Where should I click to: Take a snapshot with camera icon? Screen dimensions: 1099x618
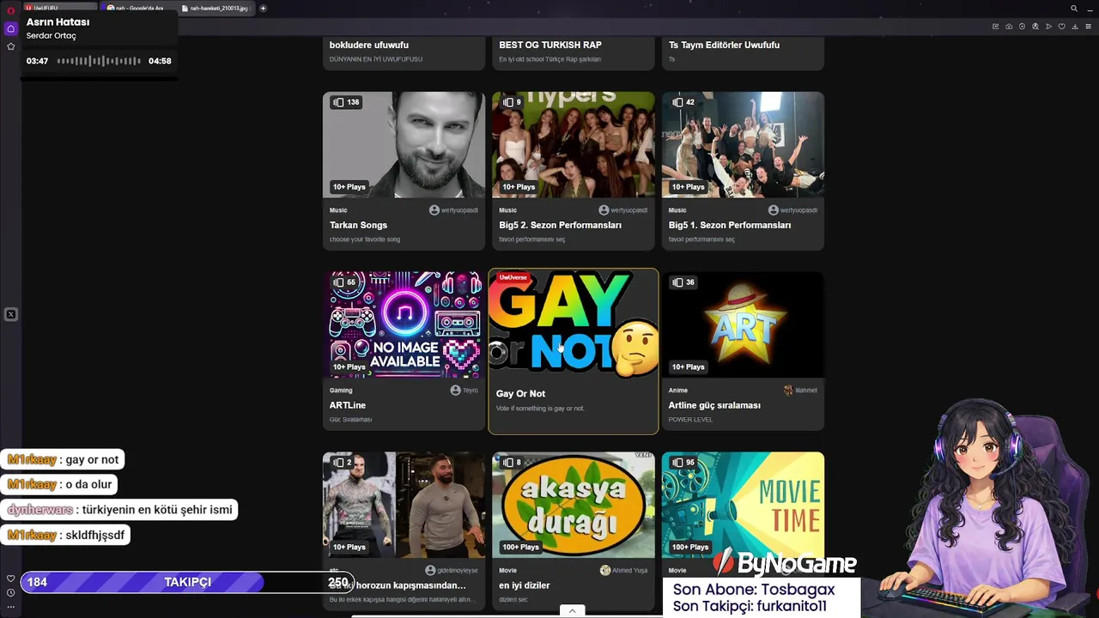[x=1009, y=27]
